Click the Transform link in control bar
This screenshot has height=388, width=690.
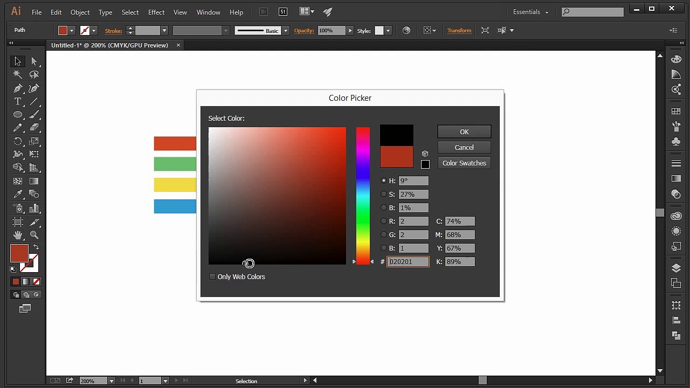(459, 31)
